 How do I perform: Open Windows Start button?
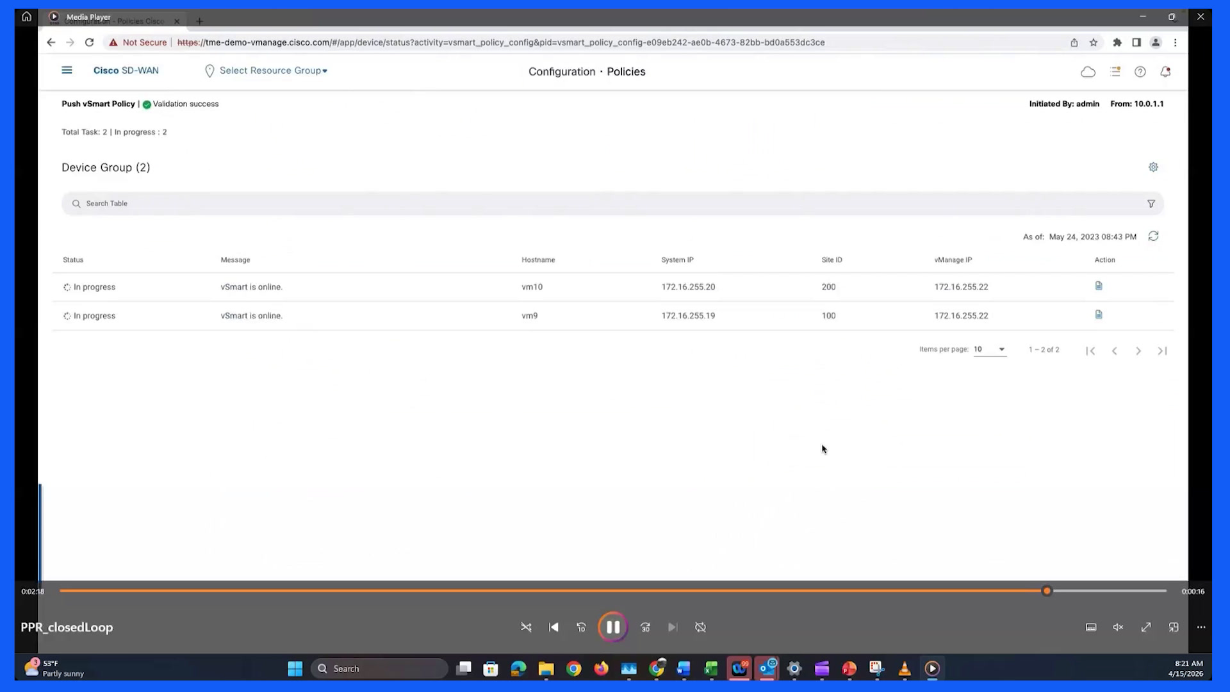(x=295, y=669)
